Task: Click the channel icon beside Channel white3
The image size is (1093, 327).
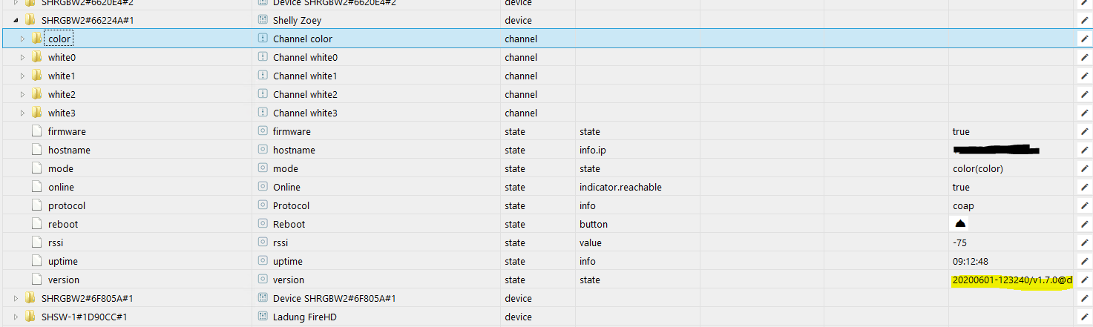Action: (x=262, y=113)
